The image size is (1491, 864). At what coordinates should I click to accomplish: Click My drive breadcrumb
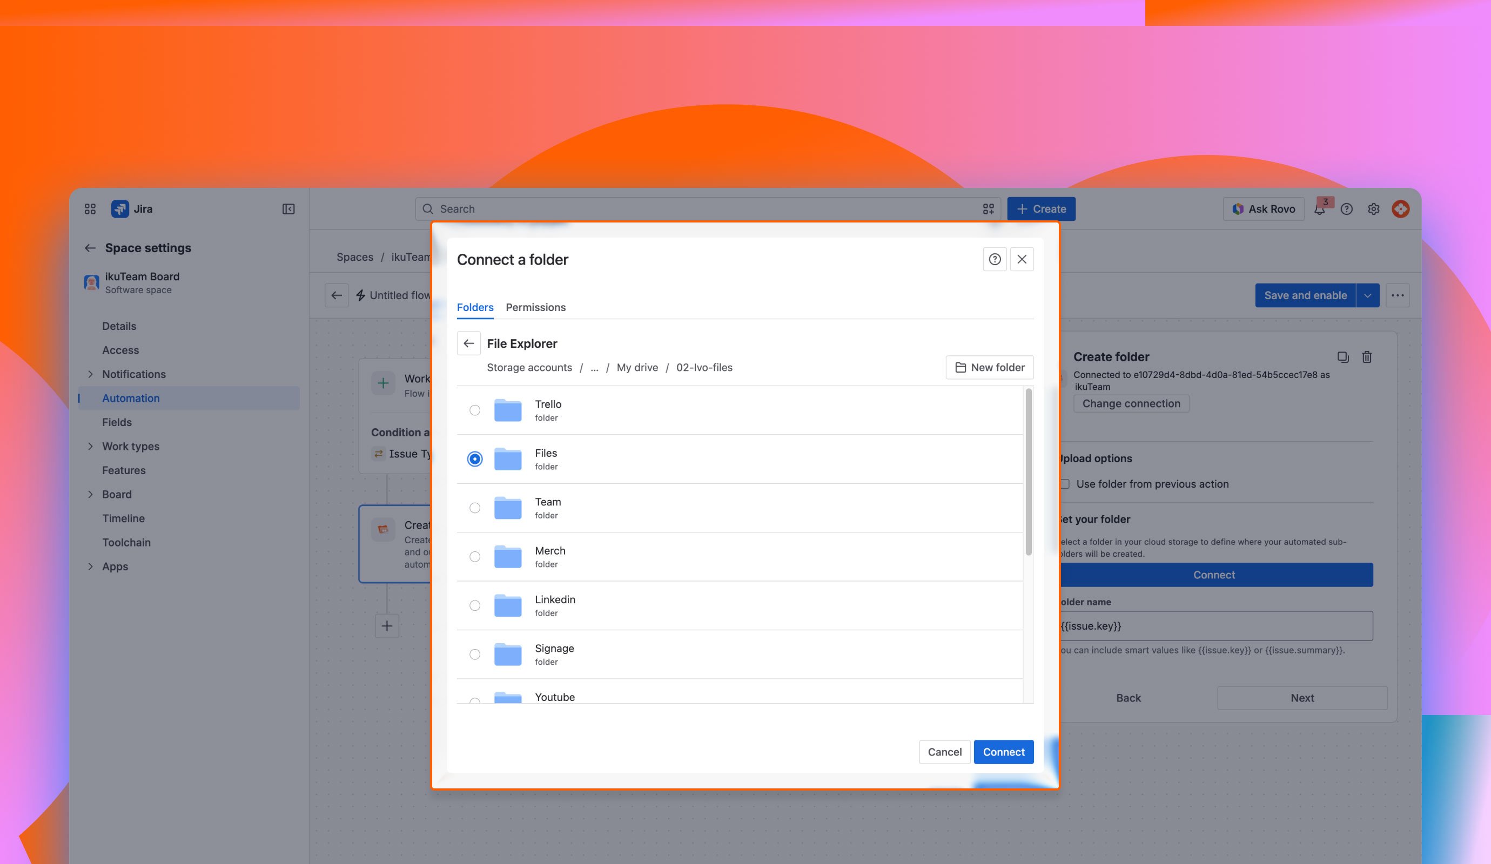637,367
